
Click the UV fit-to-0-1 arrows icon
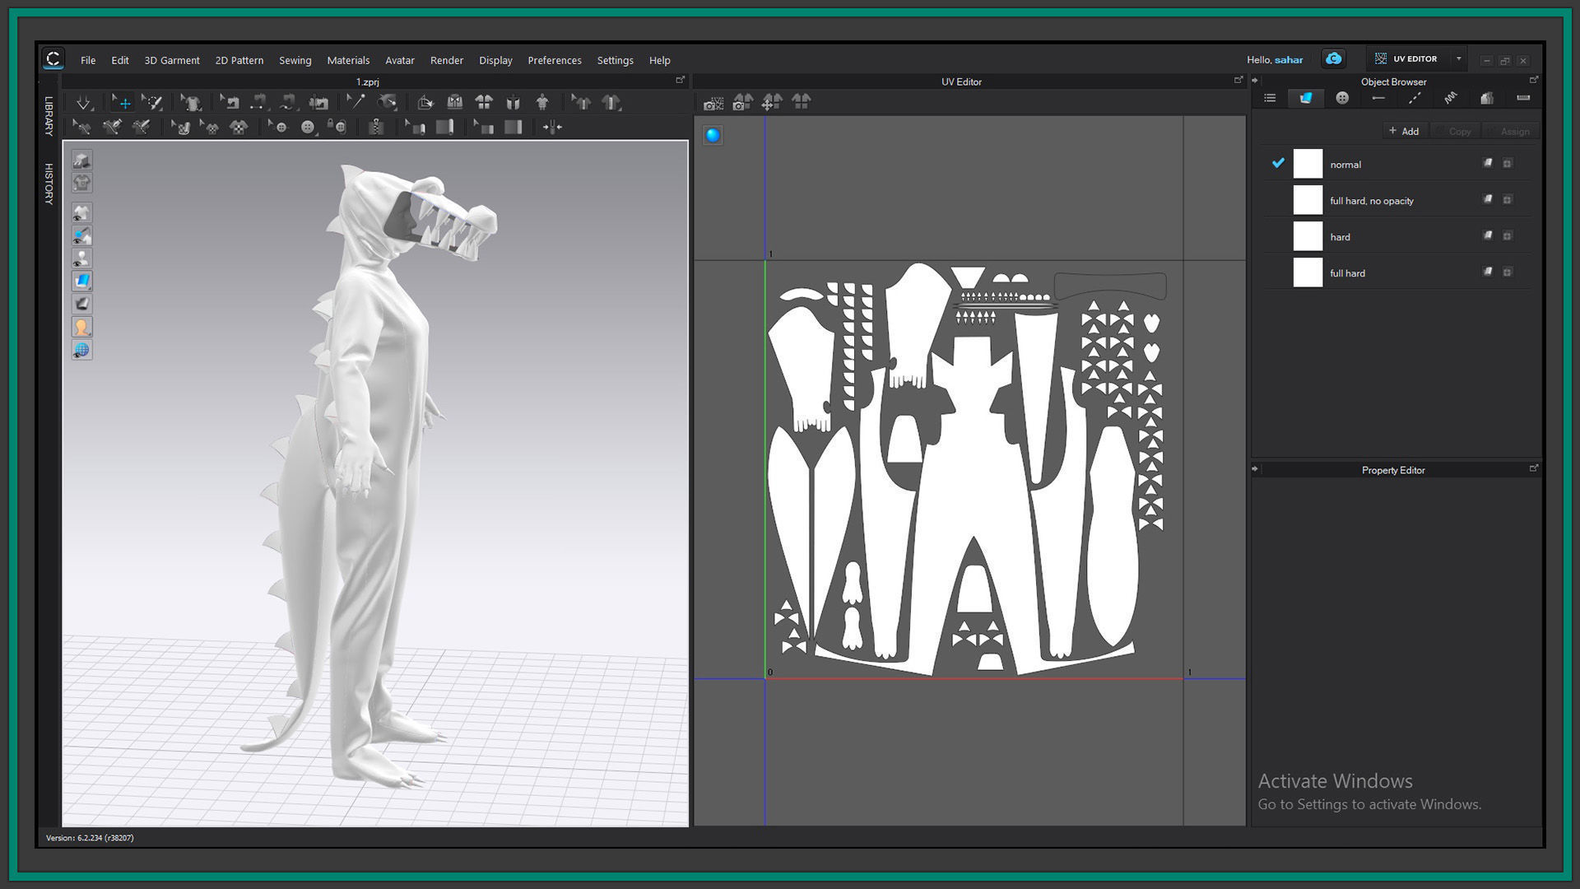pyautogui.click(x=772, y=102)
